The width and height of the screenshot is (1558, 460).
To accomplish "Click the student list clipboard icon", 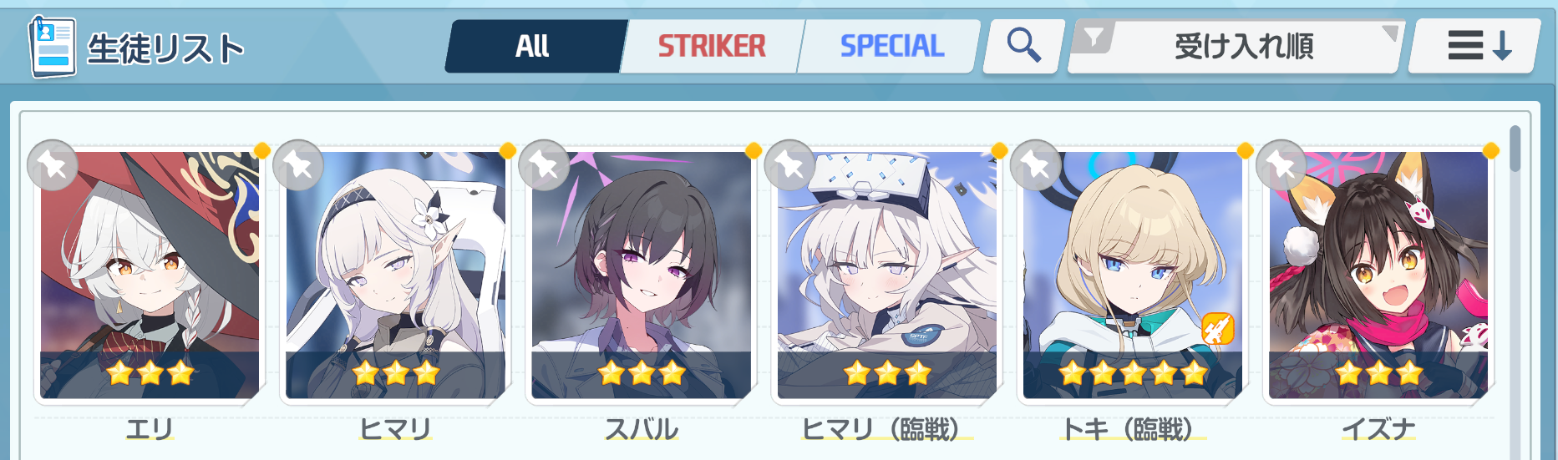I will [x=52, y=47].
